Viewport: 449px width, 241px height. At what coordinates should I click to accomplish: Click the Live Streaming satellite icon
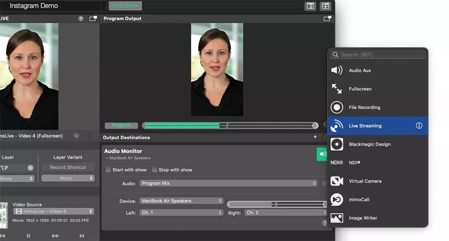pos(337,126)
